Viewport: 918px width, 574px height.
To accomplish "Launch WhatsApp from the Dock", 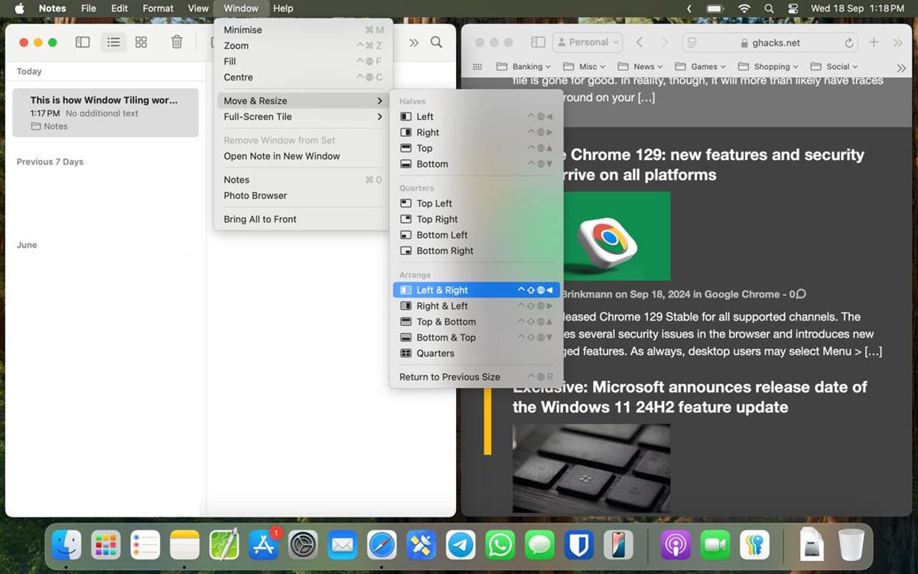I will pyautogui.click(x=500, y=545).
